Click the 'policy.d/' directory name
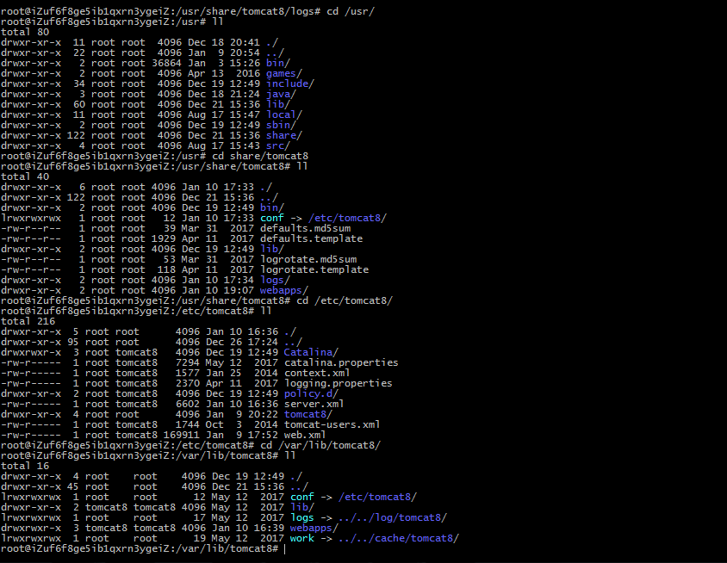This screenshot has width=727, height=563. [311, 393]
